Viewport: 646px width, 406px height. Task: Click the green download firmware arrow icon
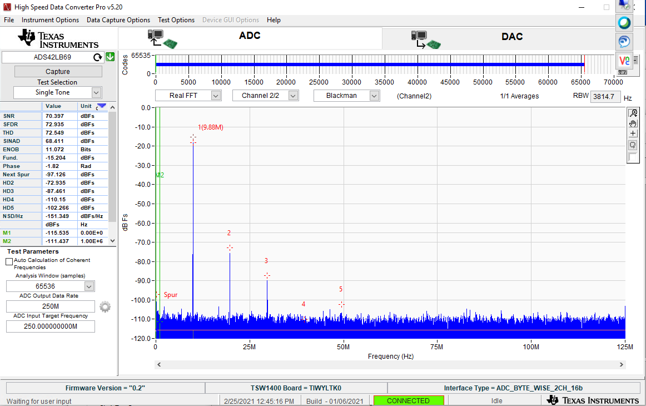pos(110,57)
